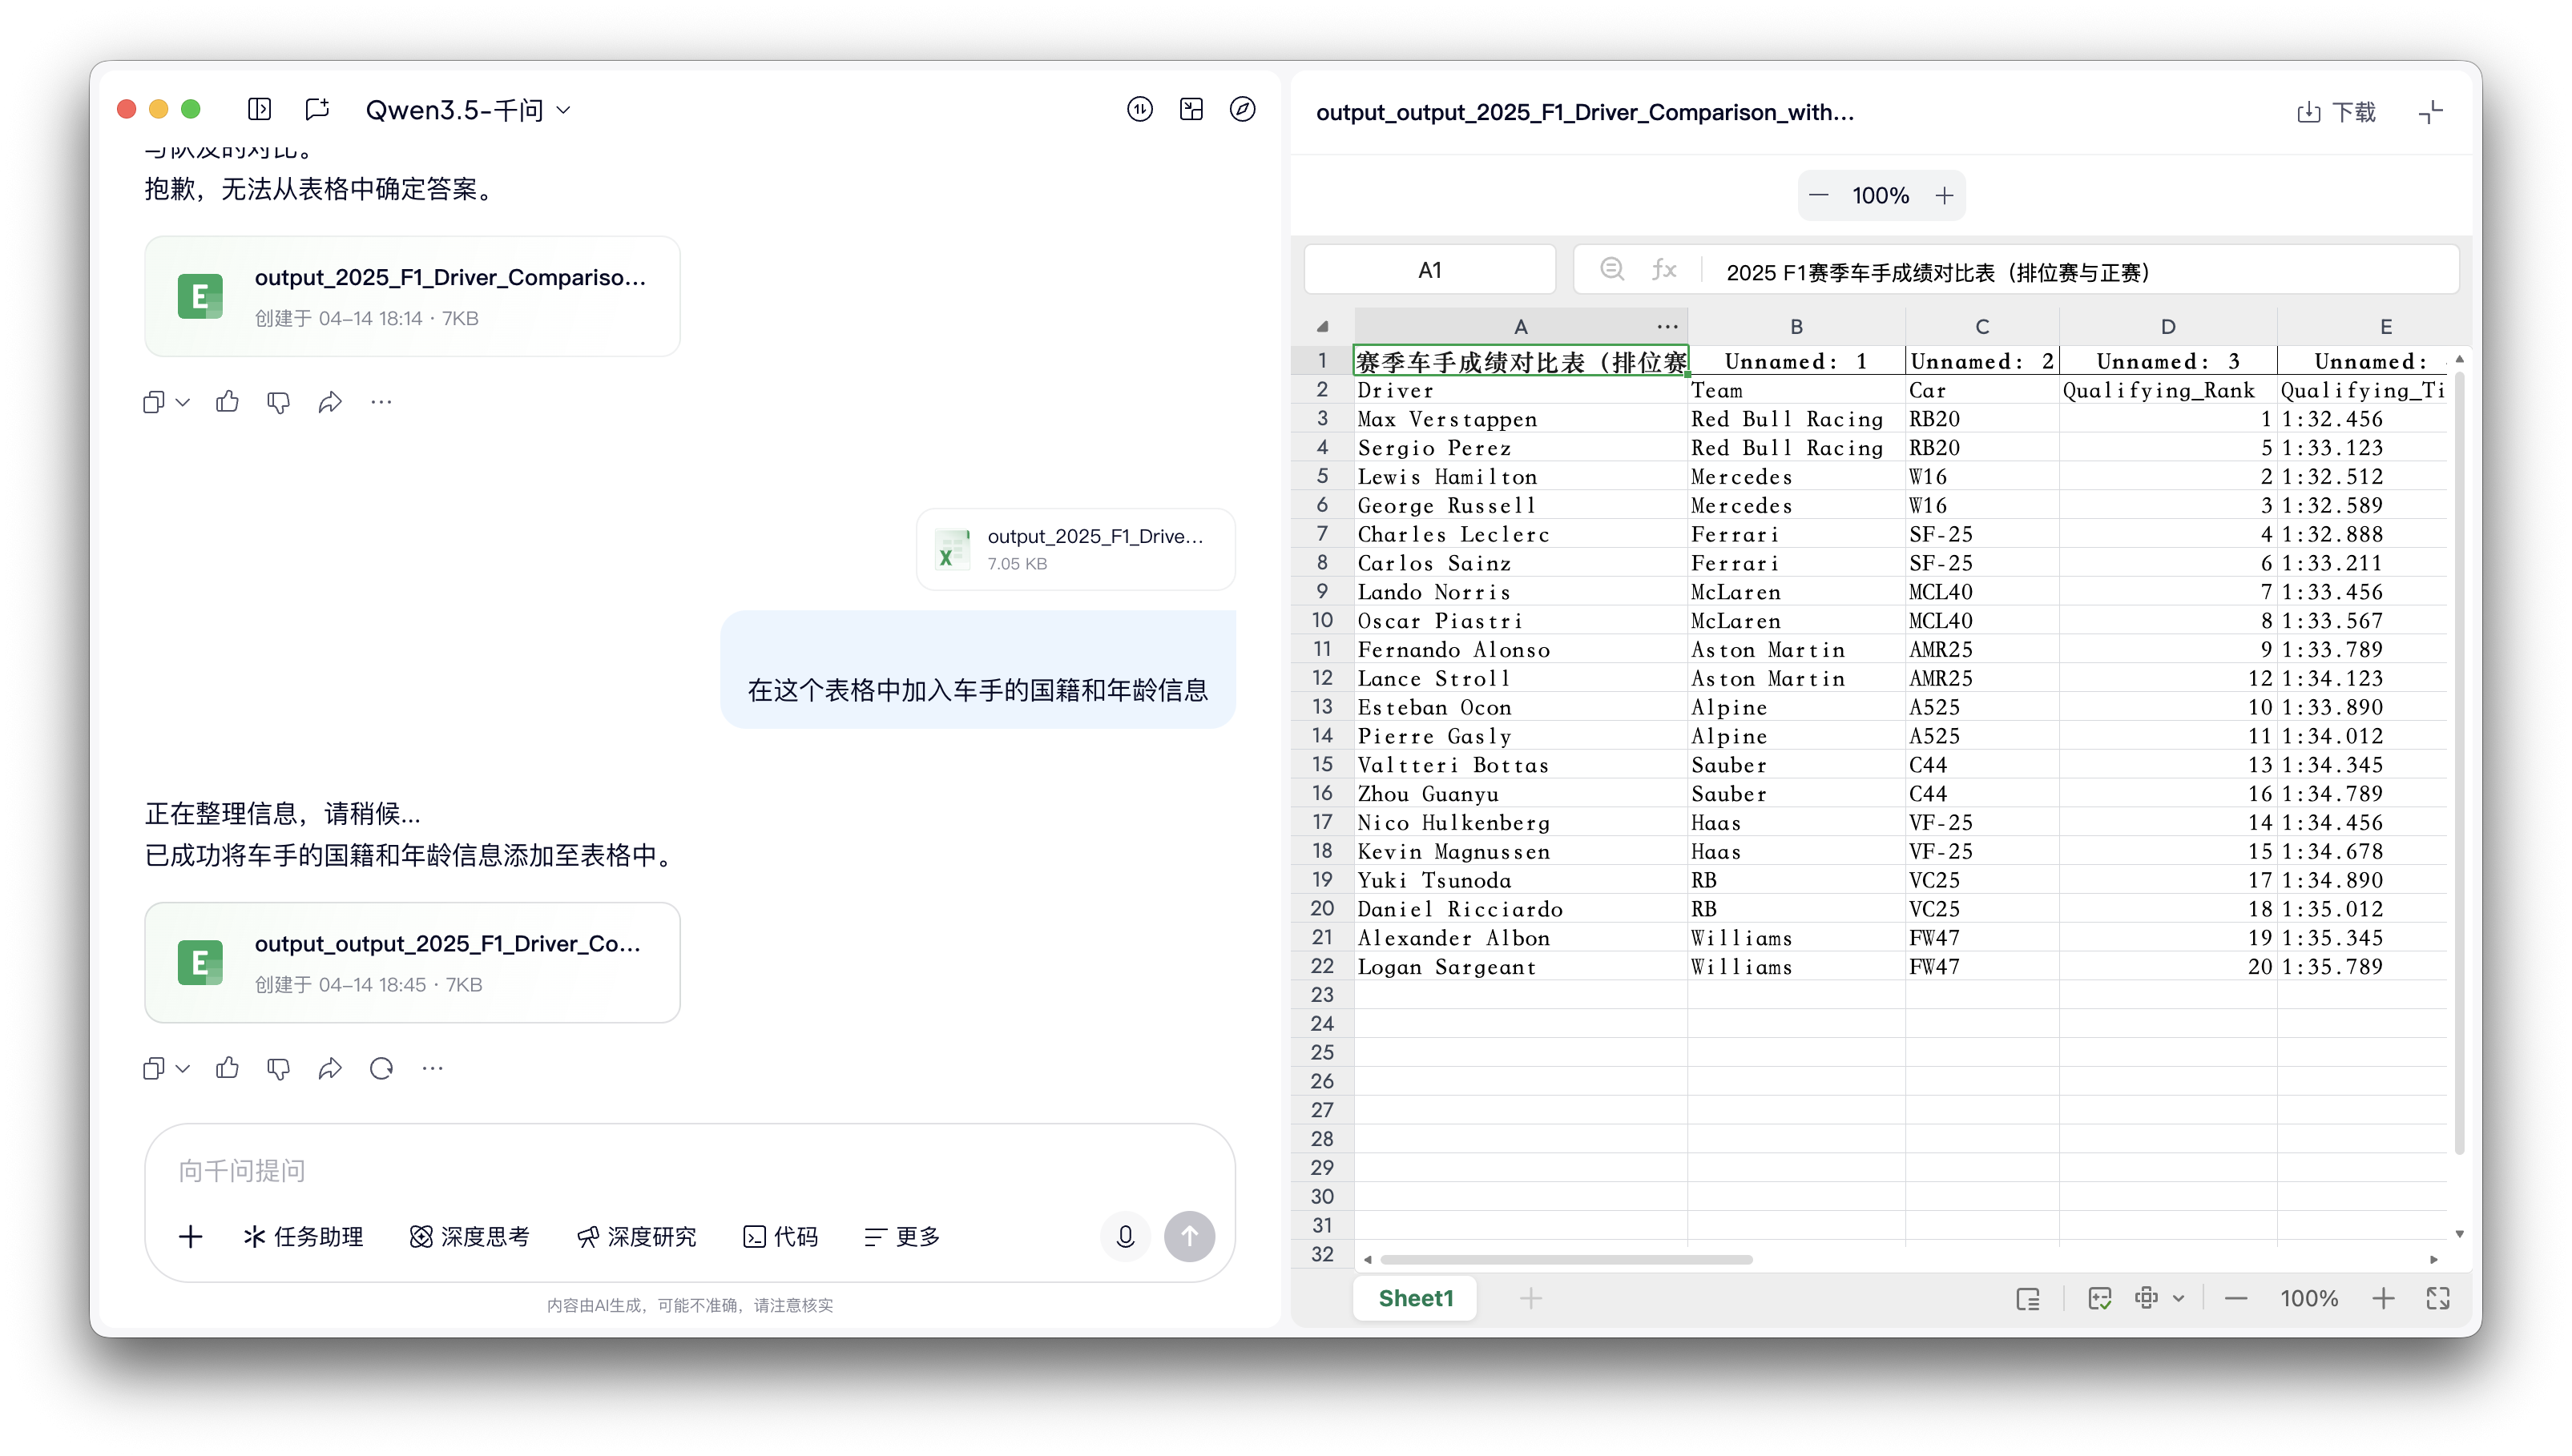This screenshot has height=1456, width=2572.
Task: Enter fullscreen for the spreadsheet view
Action: (x=2438, y=1298)
